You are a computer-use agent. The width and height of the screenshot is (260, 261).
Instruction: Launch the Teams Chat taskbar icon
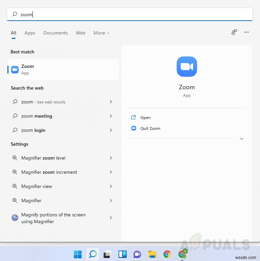point(137,254)
